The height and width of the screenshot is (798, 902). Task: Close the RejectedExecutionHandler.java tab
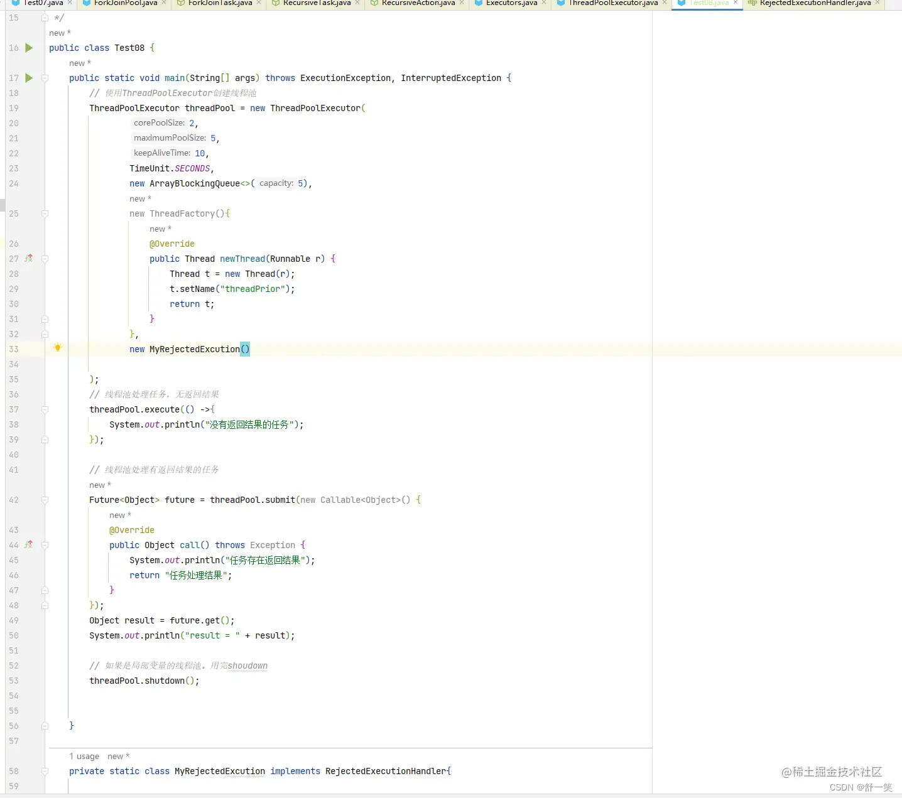[878, 3]
